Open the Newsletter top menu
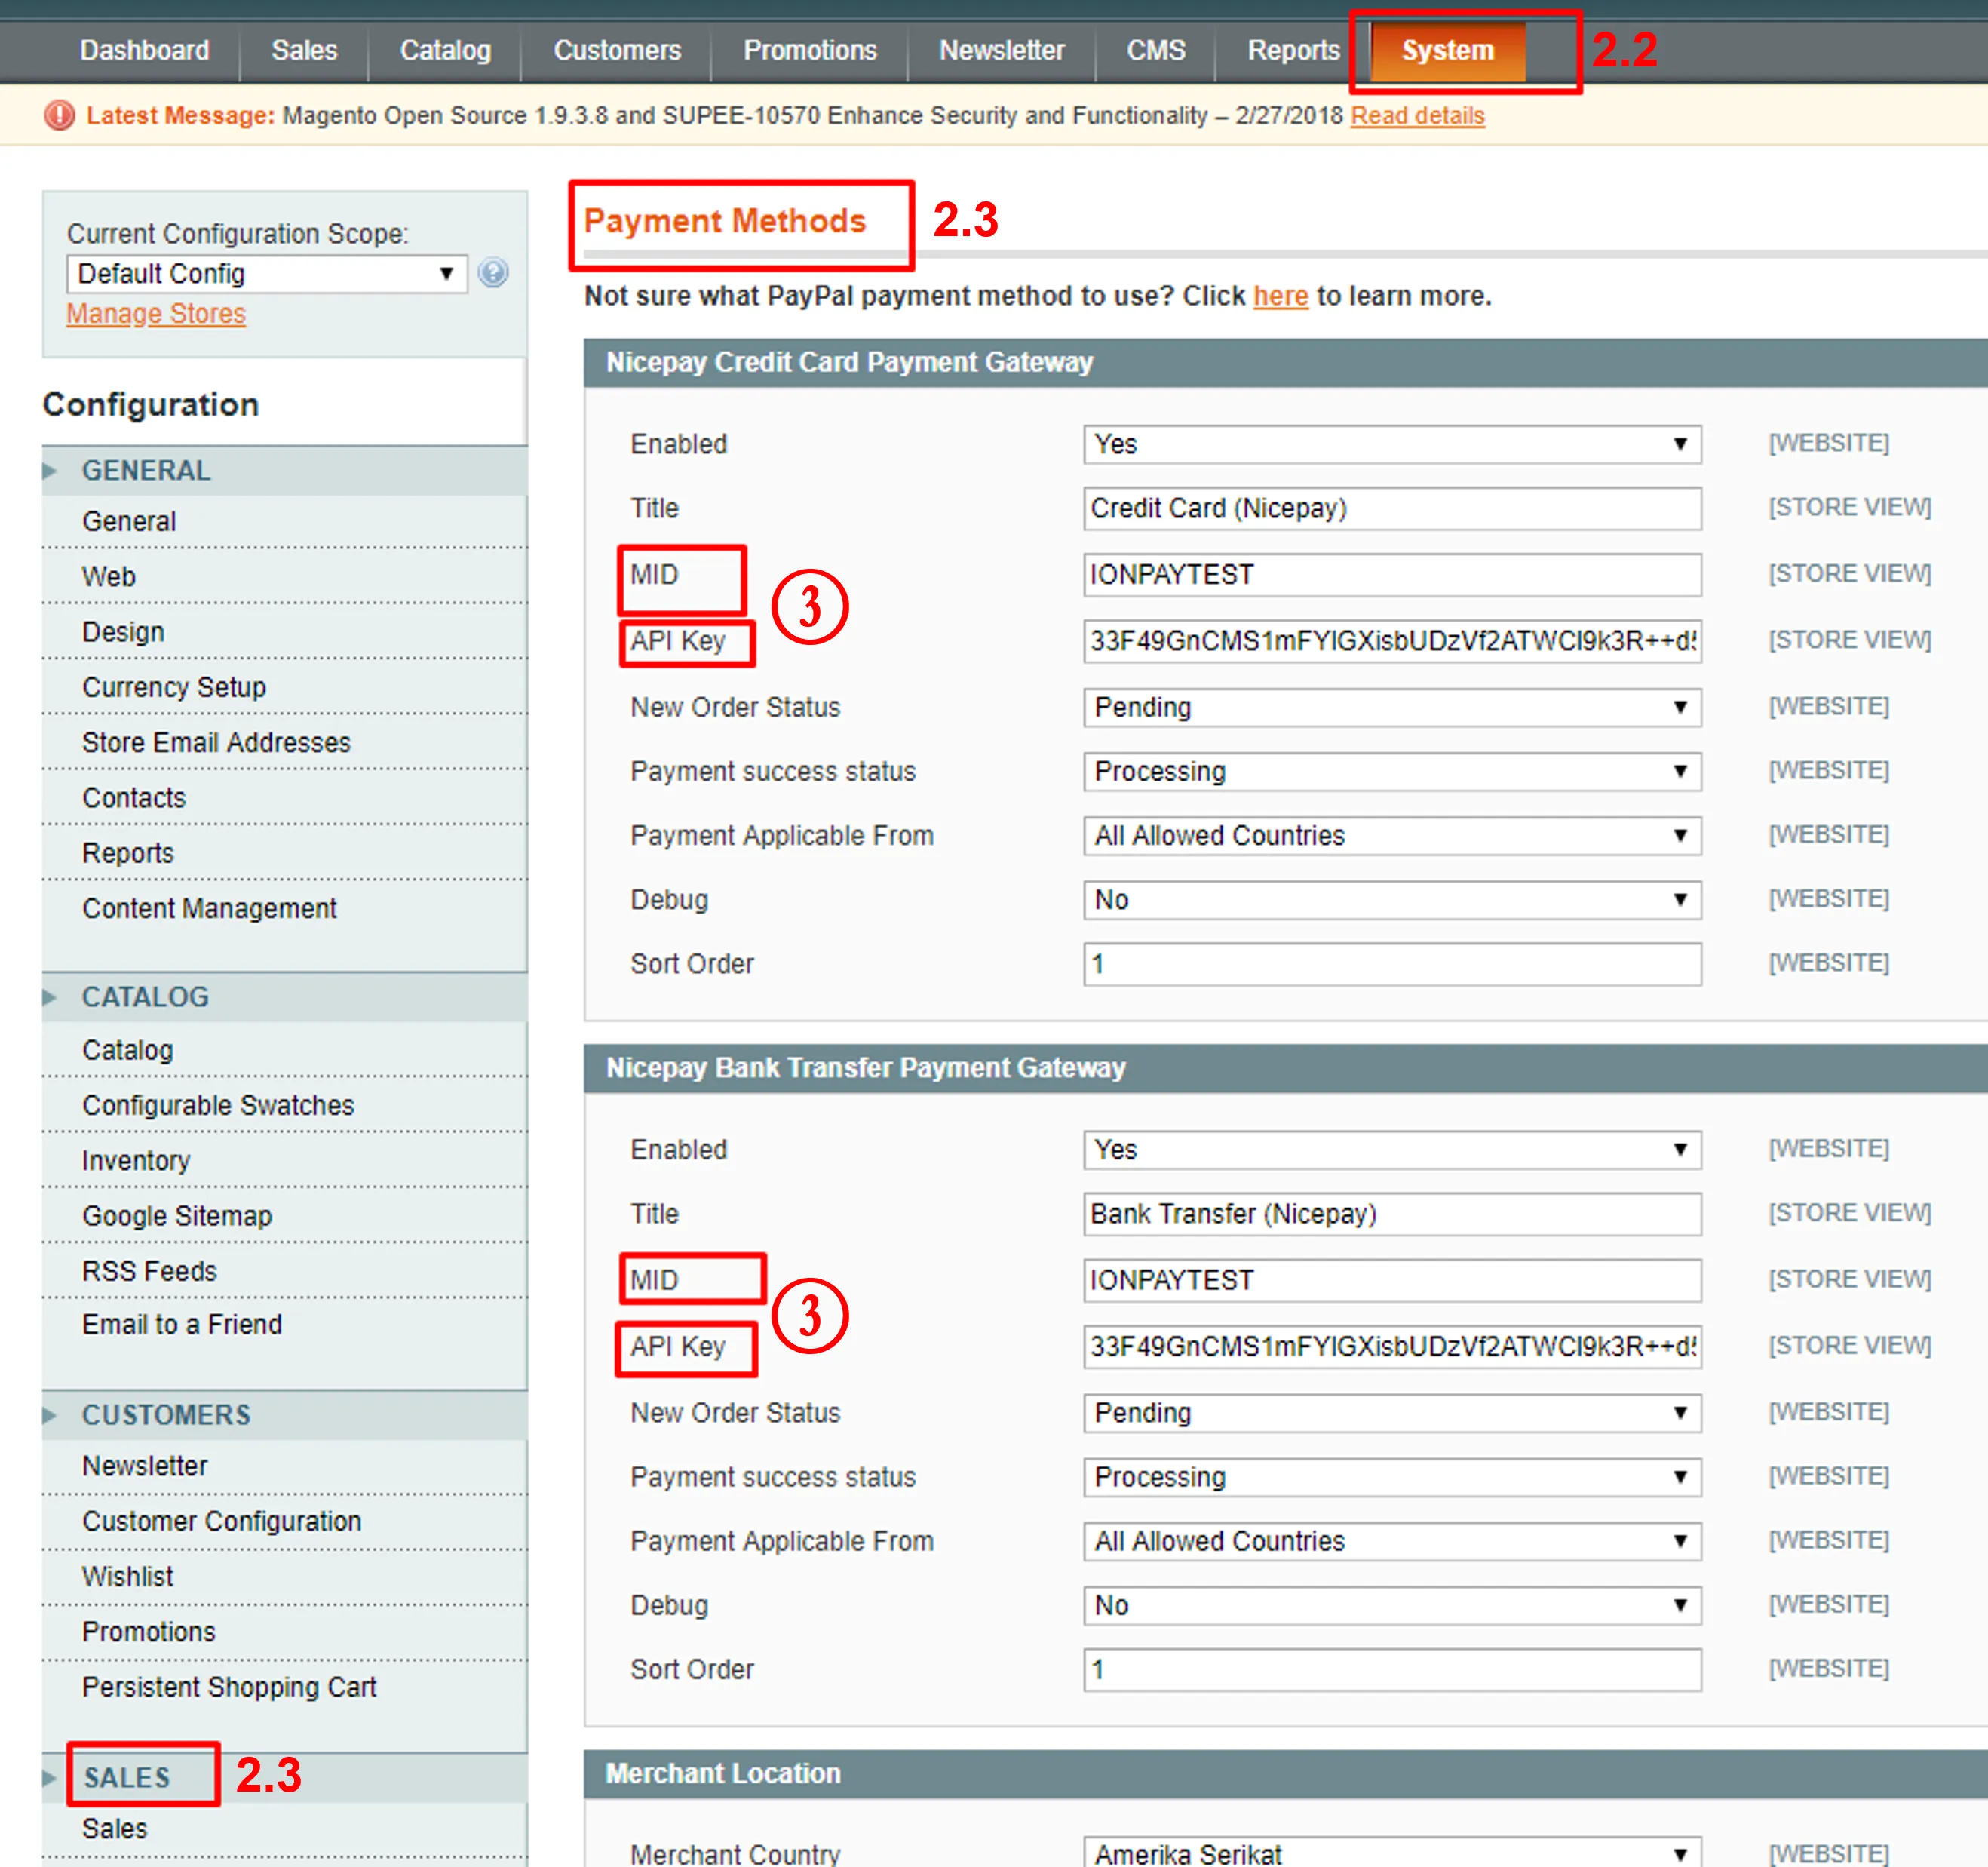 point(1002,50)
